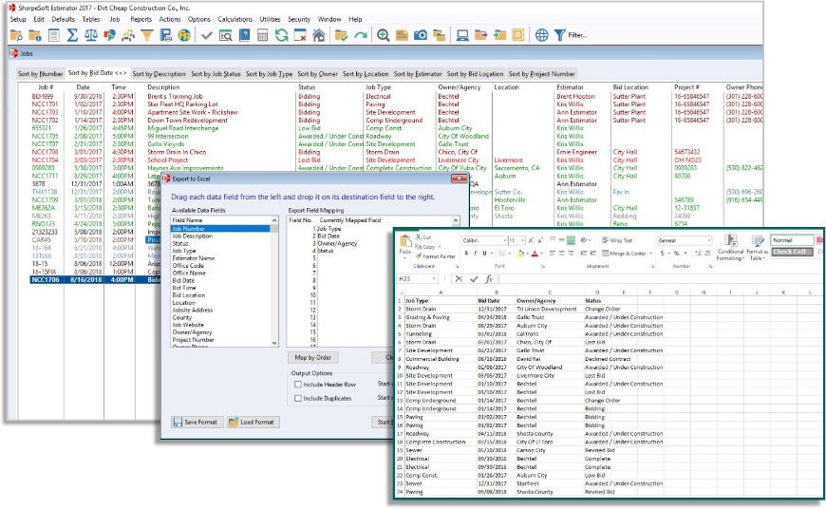Click the Excel Paste icon
The image size is (826, 509).
click(405, 244)
